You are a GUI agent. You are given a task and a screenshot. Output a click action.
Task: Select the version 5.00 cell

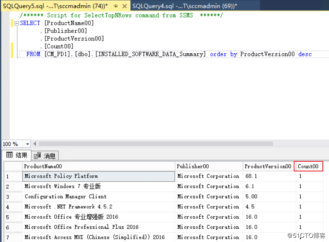(x=269, y=197)
